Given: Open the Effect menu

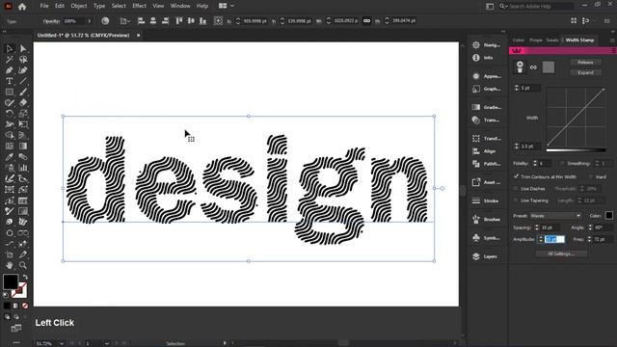Looking at the screenshot, I should click(x=139, y=6).
